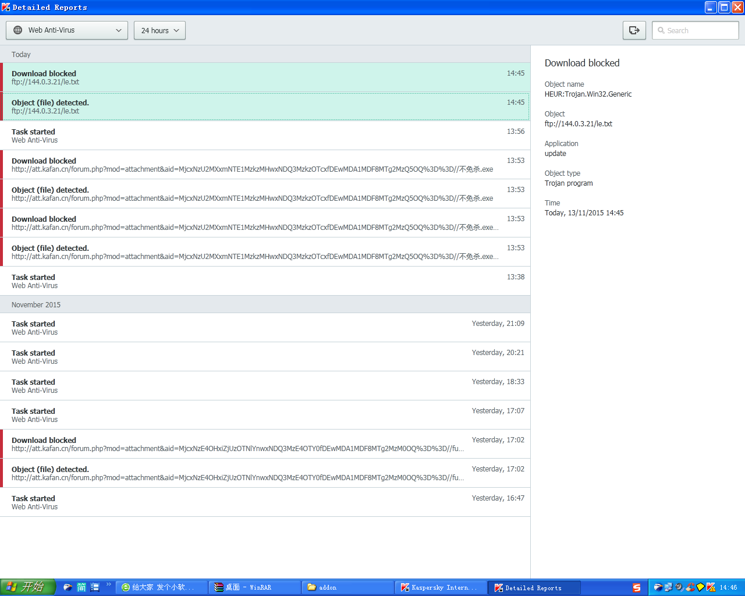Select Object (file) detected entry from Yesterday, 17:02
The height and width of the screenshot is (596, 745).
[265, 473]
